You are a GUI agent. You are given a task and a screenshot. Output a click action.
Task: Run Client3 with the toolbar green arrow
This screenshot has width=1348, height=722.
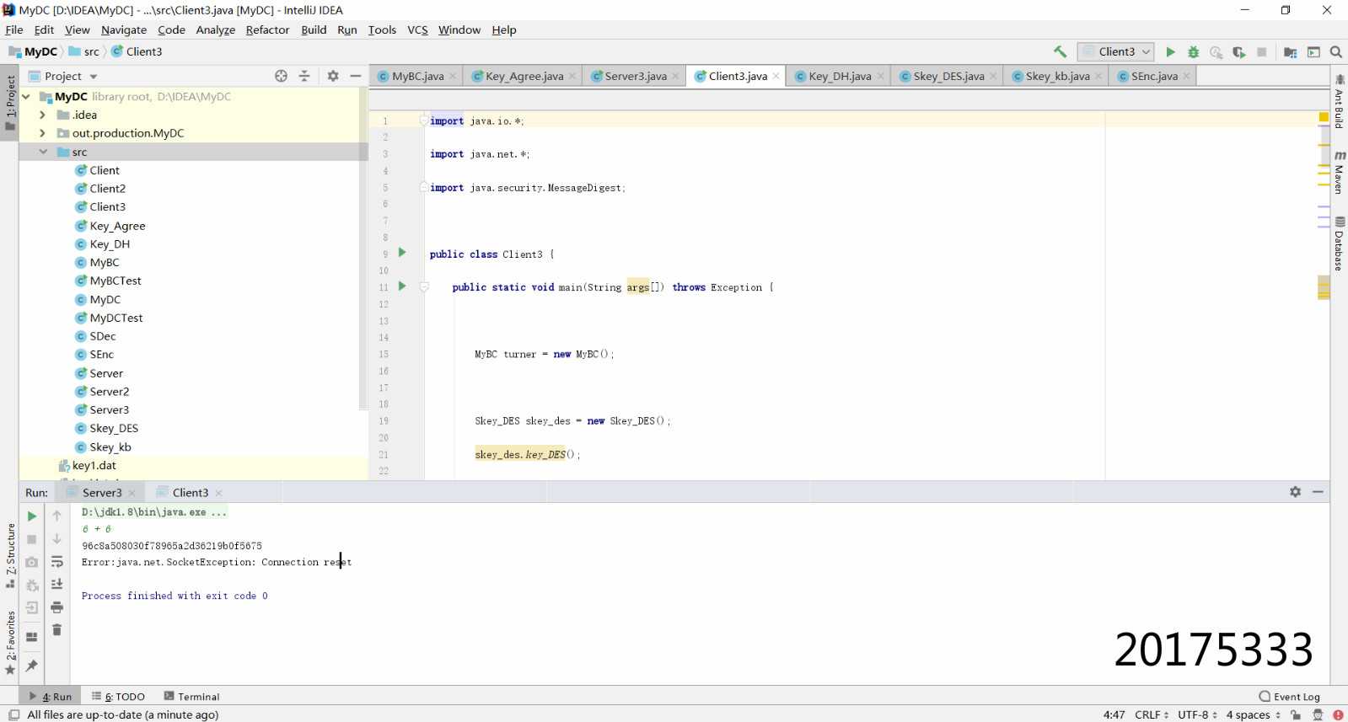click(1170, 52)
